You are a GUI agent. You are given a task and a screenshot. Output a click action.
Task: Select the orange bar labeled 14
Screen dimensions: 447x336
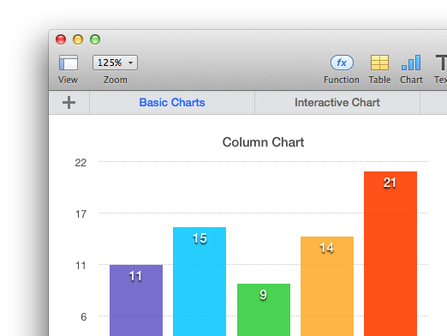[x=327, y=286]
